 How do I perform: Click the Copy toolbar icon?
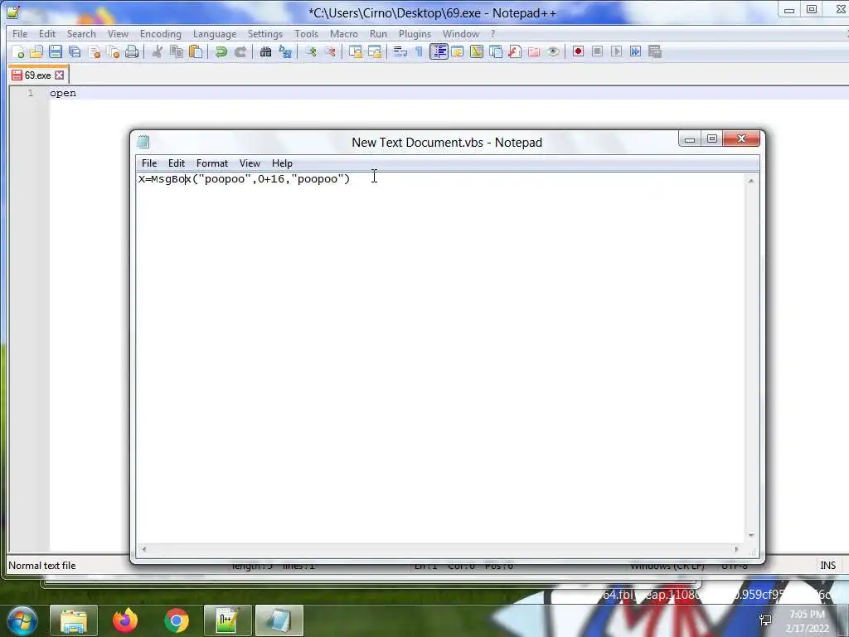pyautogui.click(x=177, y=52)
